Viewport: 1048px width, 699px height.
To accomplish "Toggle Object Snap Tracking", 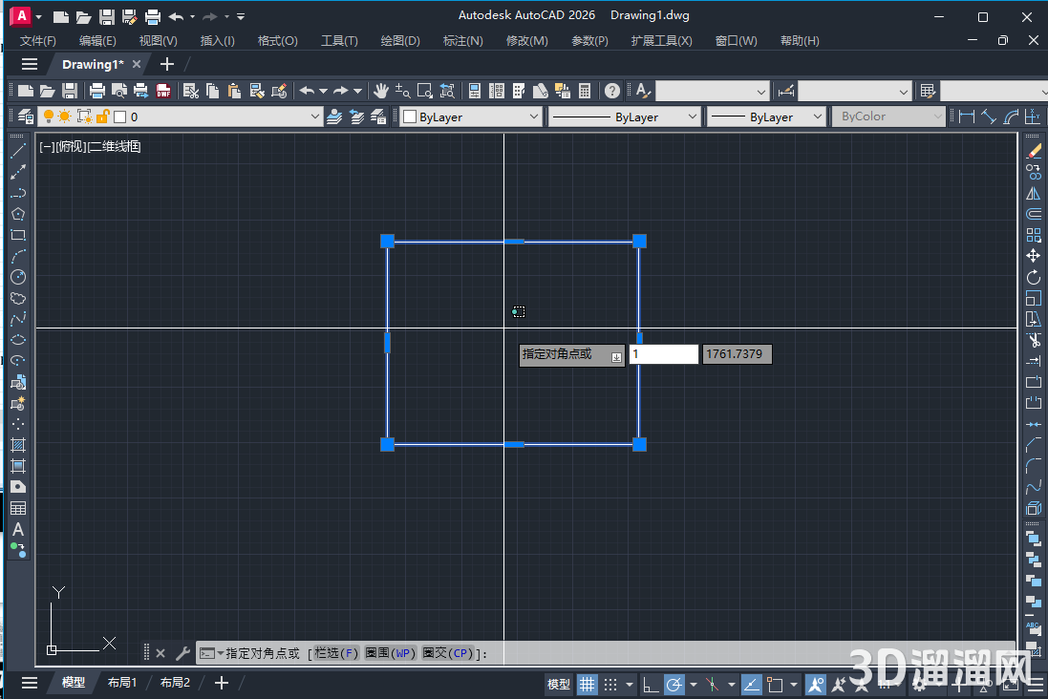I will tap(751, 685).
